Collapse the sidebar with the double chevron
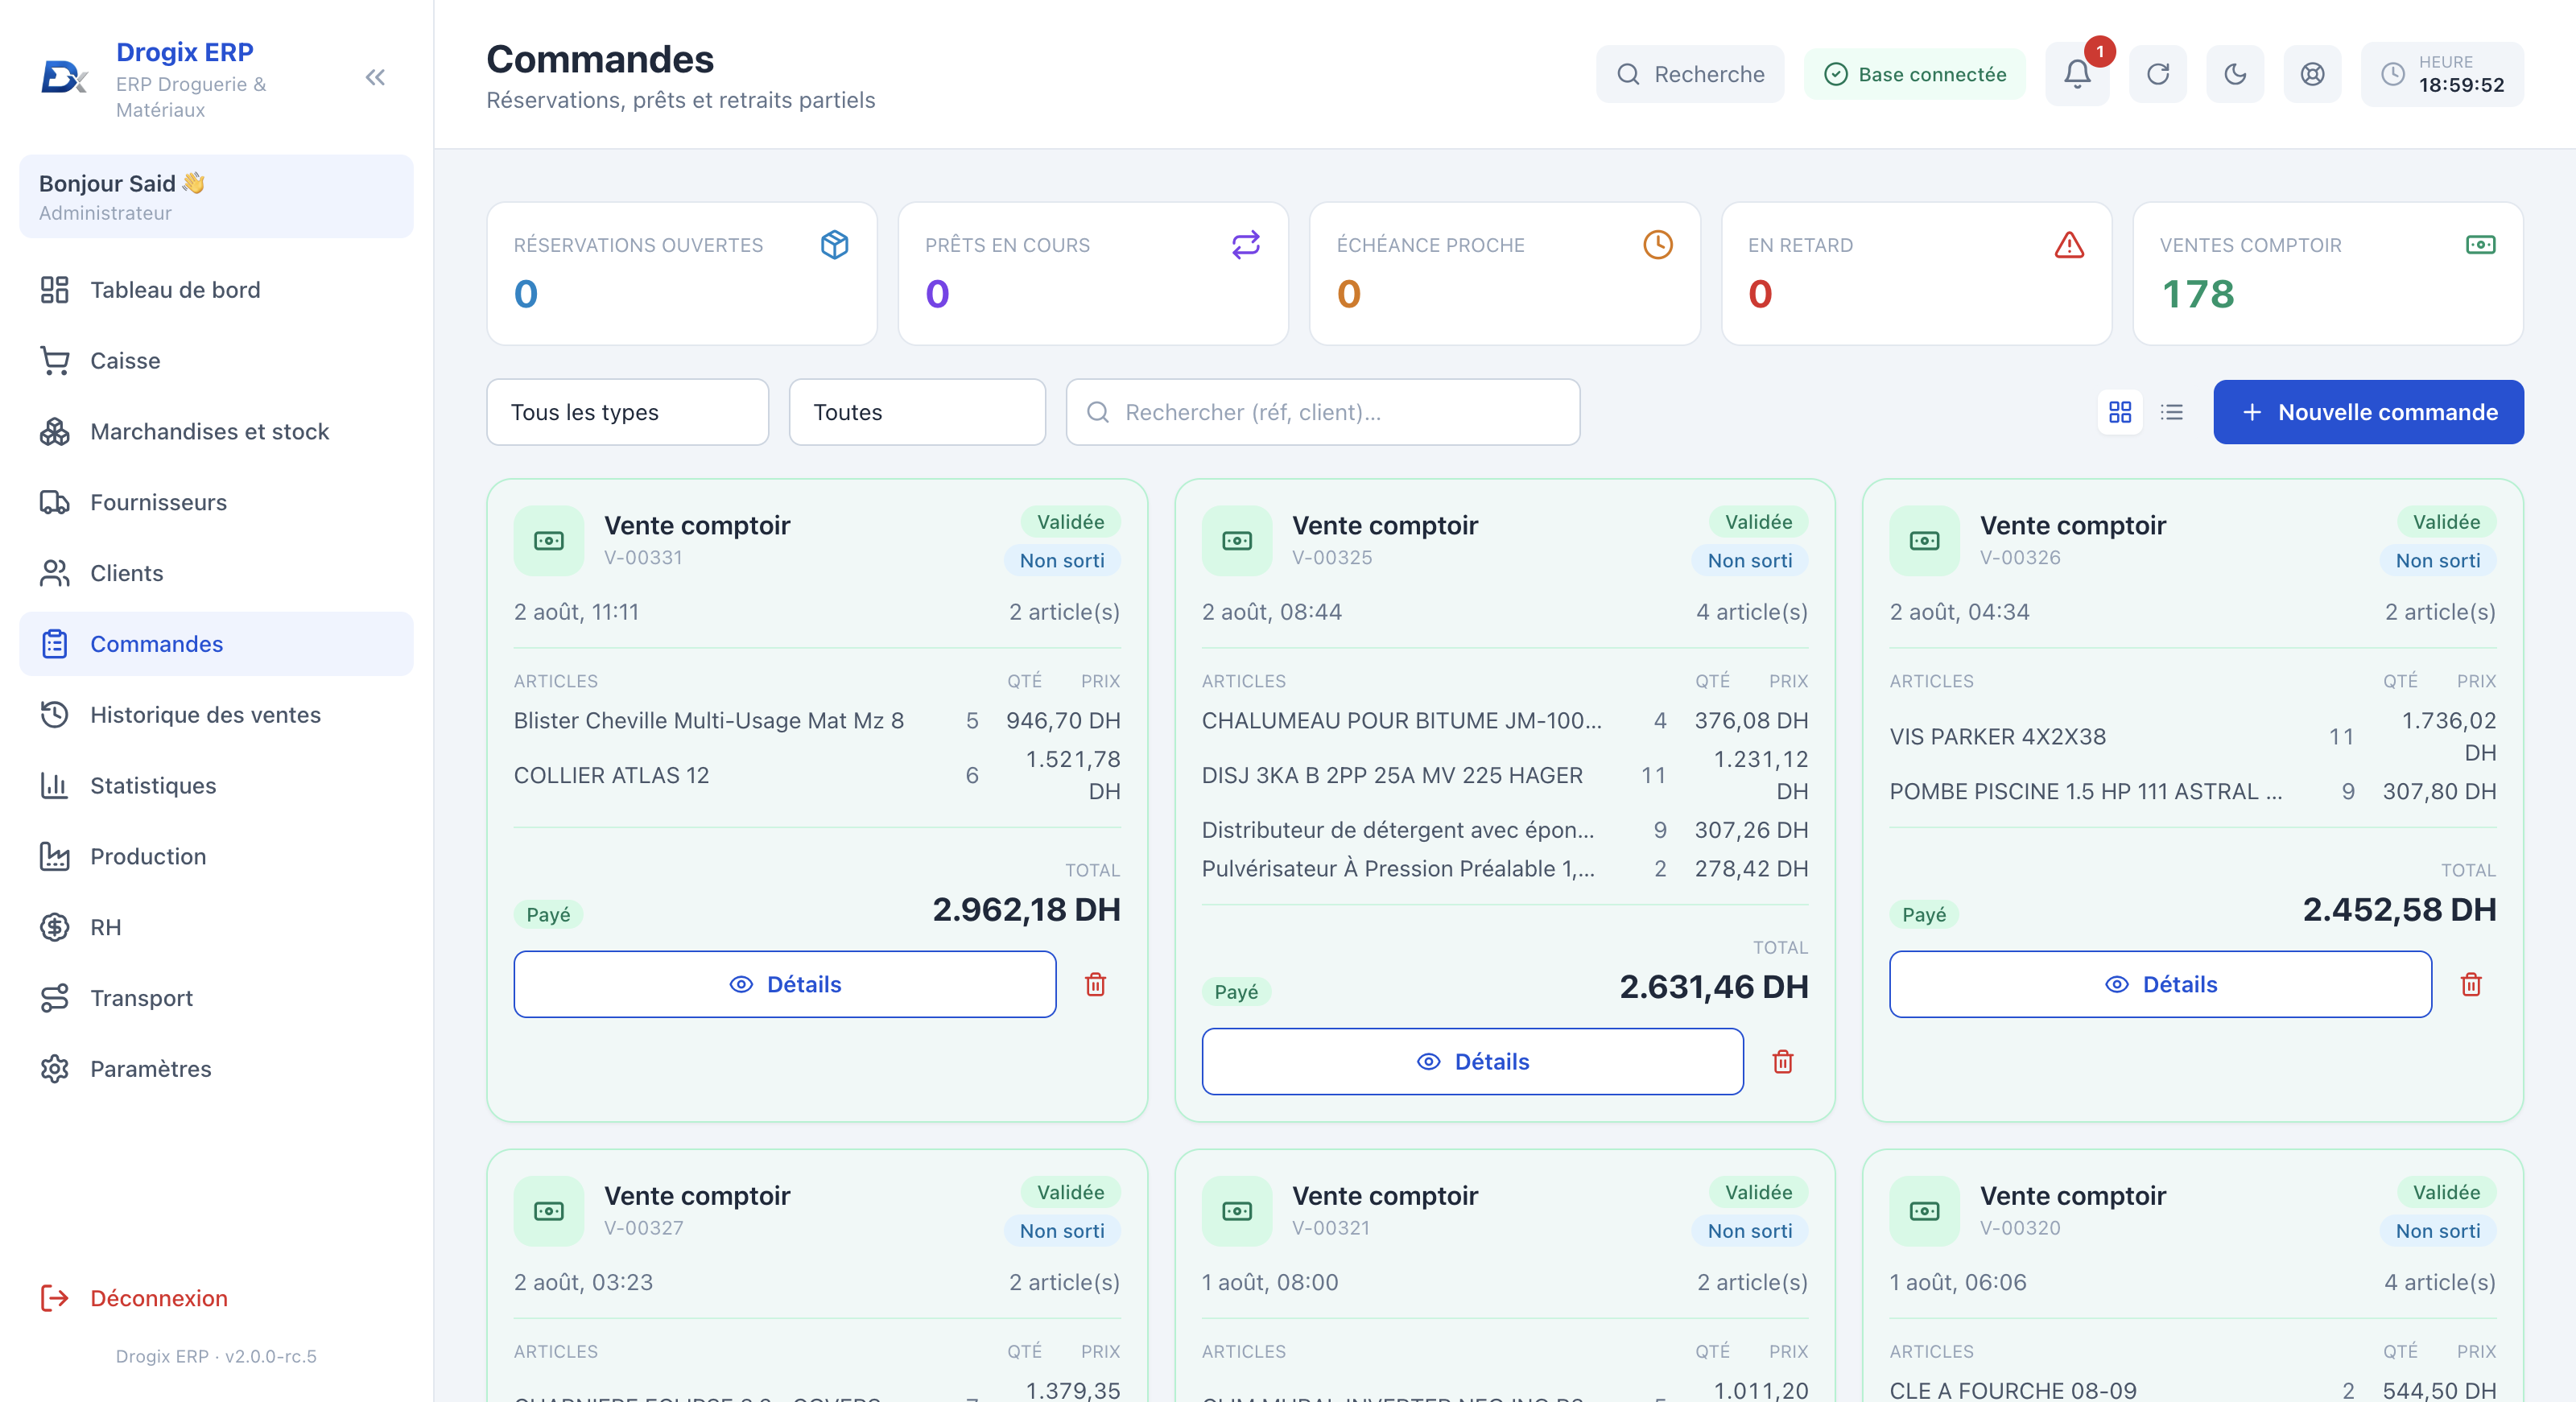 (375, 77)
